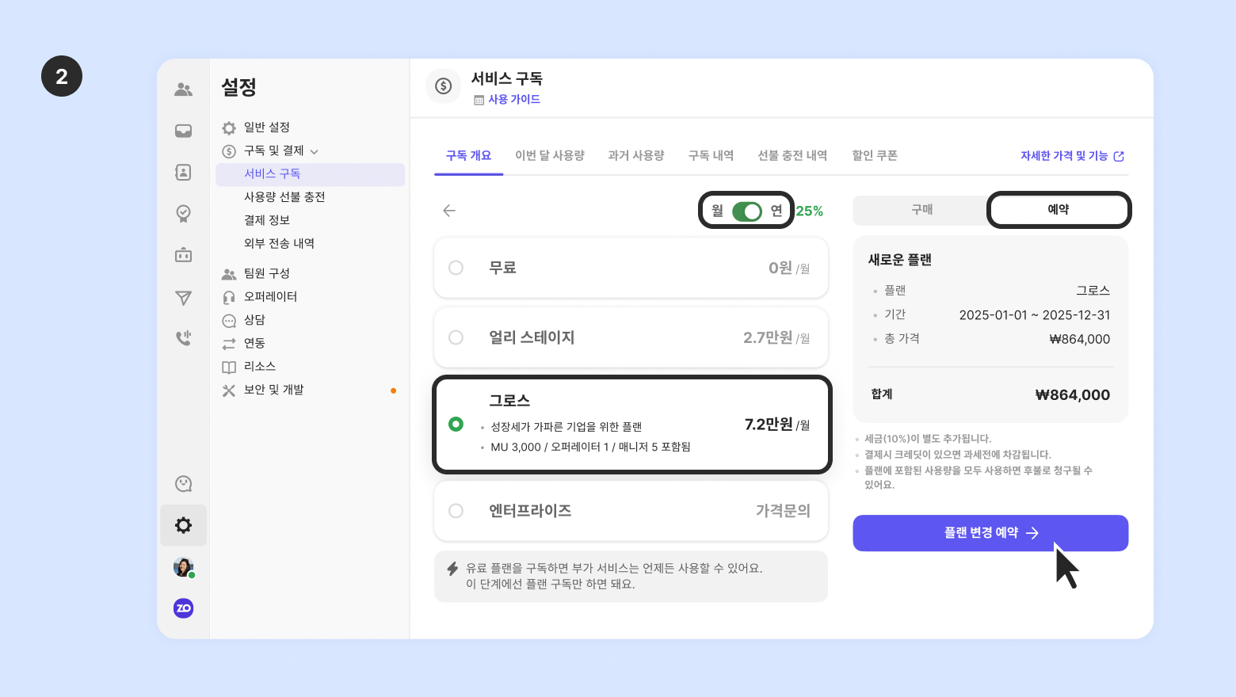Switch to the 이번 달 사용량 tab

tap(550, 156)
